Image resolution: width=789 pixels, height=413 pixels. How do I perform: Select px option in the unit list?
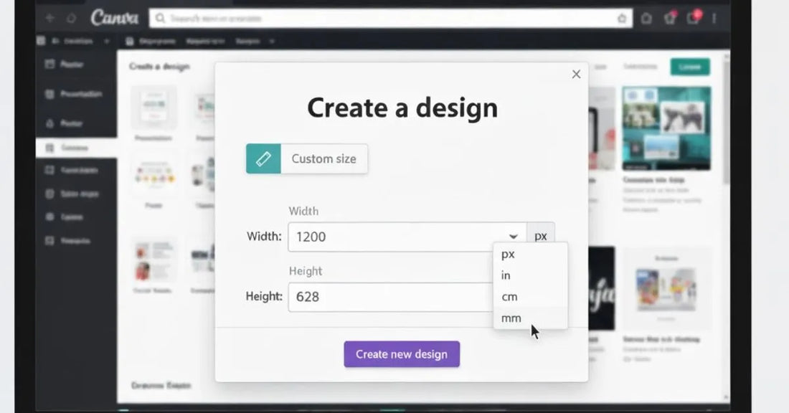(508, 254)
